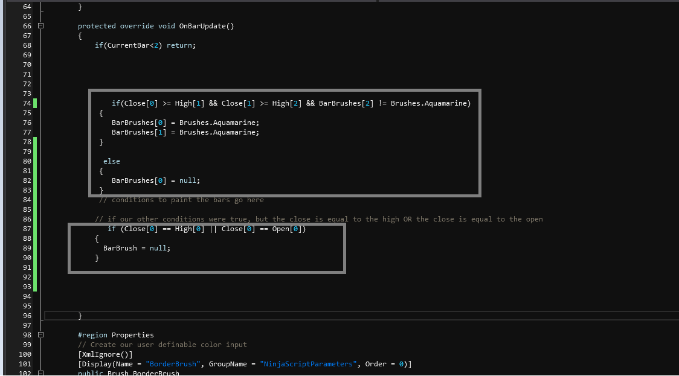Click the BarBrush = null statement
The height and width of the screenshot is (376, 679).
[137, 248]
